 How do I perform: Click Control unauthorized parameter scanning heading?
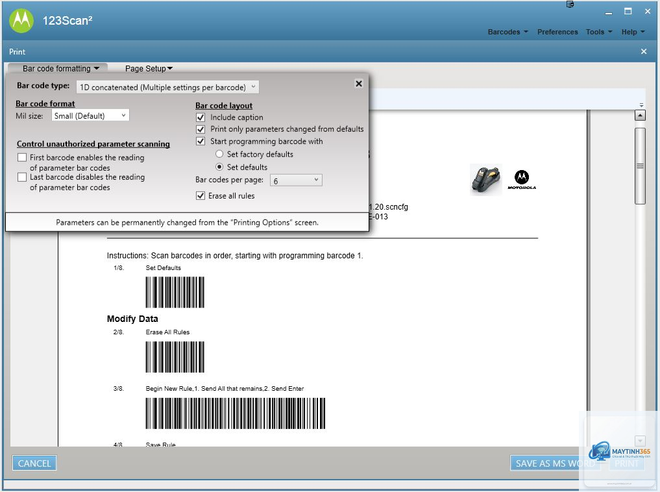click(x=93, y=144)
